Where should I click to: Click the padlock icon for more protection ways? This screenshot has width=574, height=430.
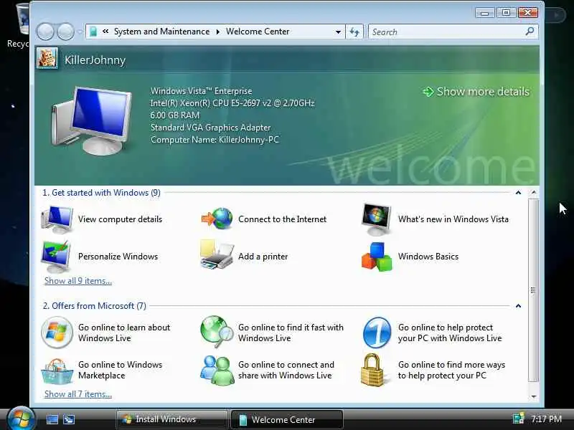[372, 370]
